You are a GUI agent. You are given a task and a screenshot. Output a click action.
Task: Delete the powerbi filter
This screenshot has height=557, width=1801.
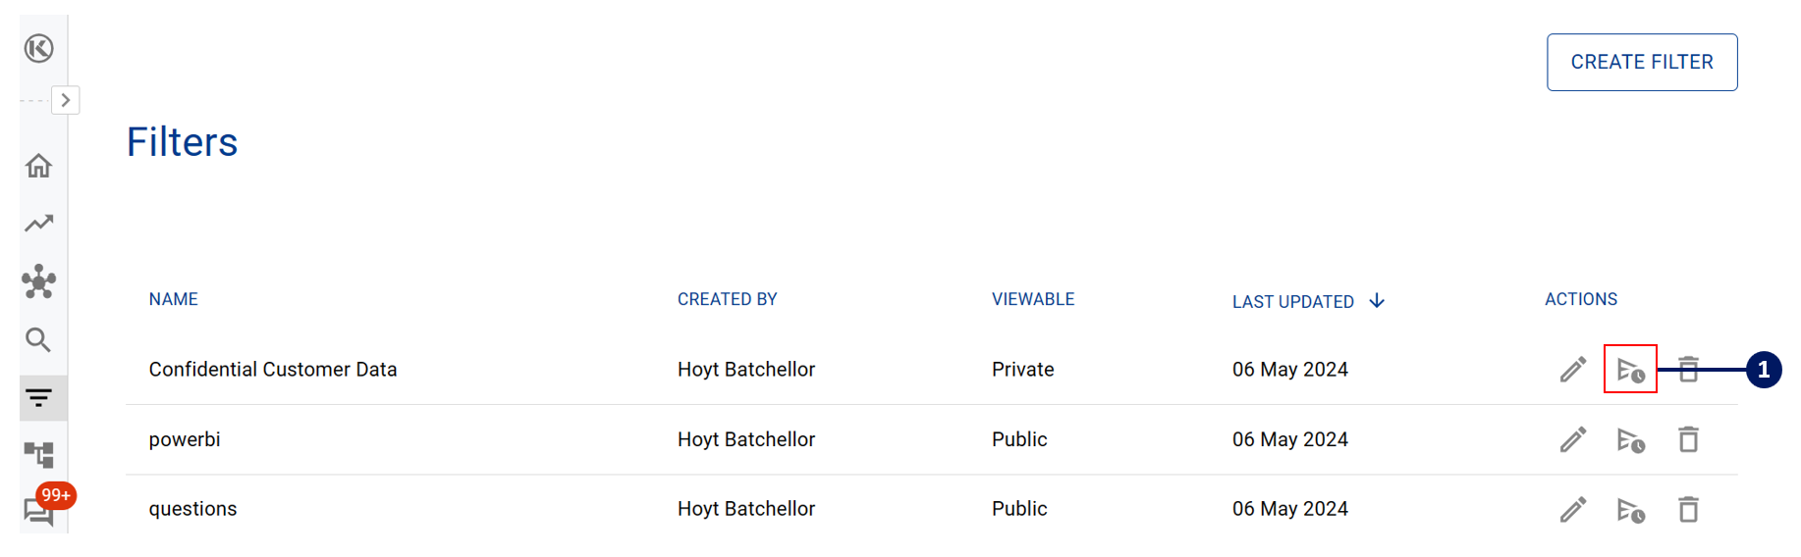[1688, 439]
